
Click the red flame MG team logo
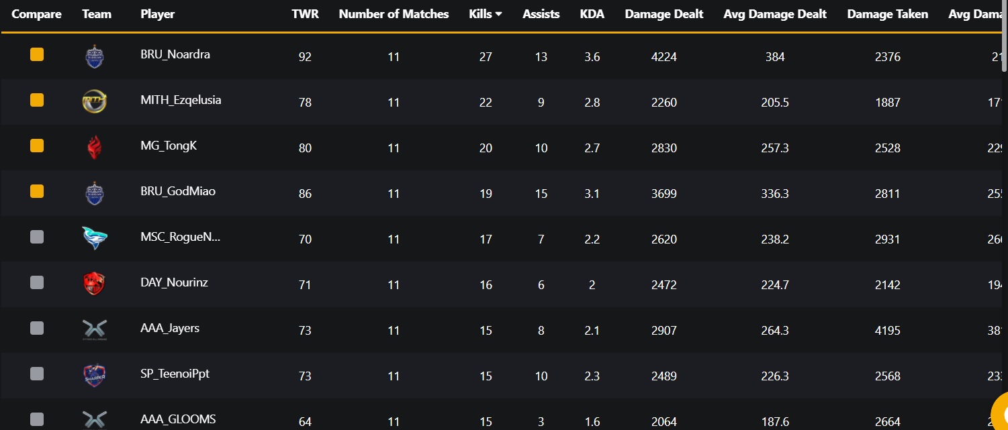(x=95, y=148)
